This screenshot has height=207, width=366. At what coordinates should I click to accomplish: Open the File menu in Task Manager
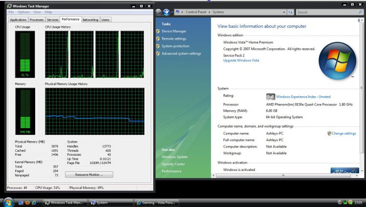pos(11,12)
